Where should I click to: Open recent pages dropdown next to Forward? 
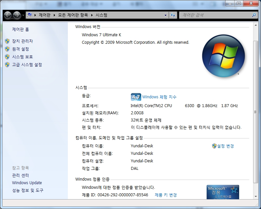[23, 15]
